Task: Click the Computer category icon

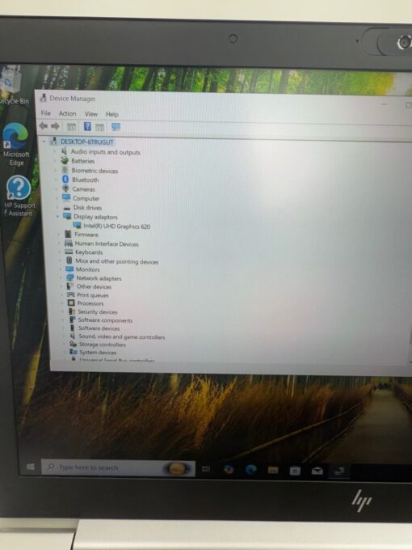Action: point(66,198)
